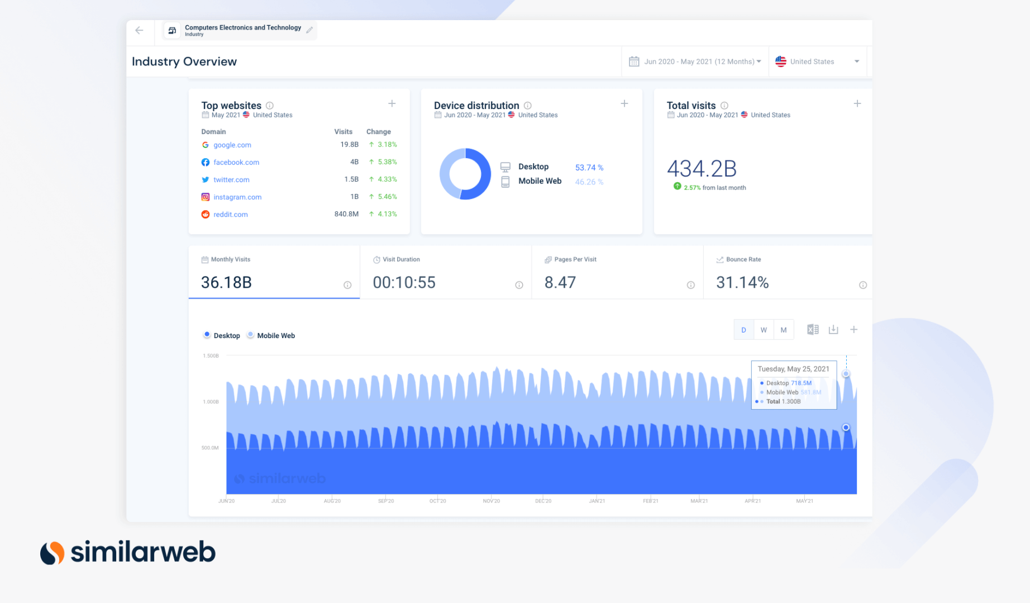Viewport: 1030px width, 603px height.
Task: Click the 53.74 % desktop share value
Action: point(589,168)
